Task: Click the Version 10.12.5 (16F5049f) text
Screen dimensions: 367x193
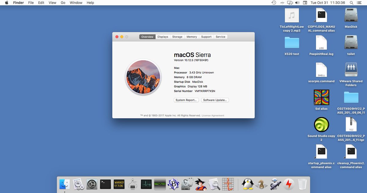Action: tap(191, 60)
